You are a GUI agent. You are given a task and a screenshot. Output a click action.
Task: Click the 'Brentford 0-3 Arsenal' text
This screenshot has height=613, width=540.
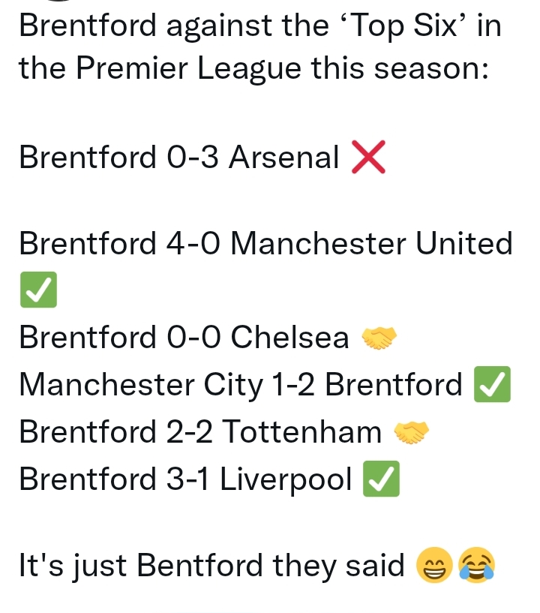[x=179, y=157]
